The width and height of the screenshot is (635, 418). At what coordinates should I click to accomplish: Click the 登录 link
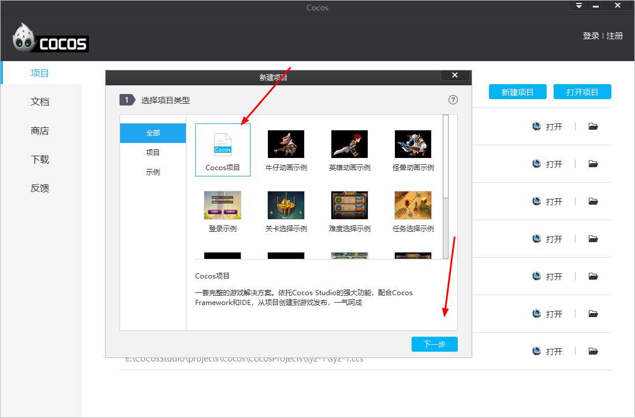tap(591, 36)
